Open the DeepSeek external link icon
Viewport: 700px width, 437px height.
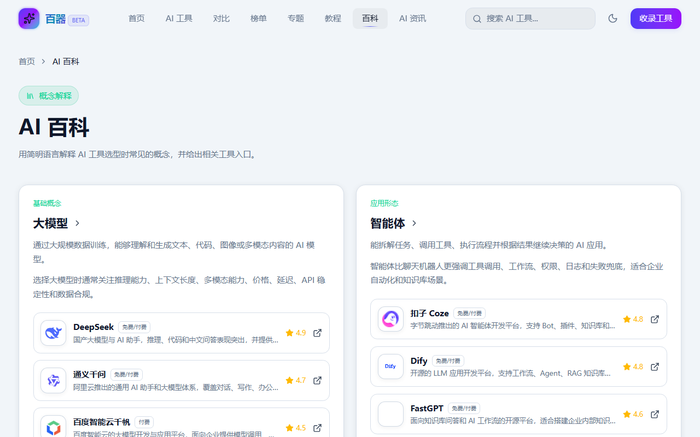pos(317,333)
